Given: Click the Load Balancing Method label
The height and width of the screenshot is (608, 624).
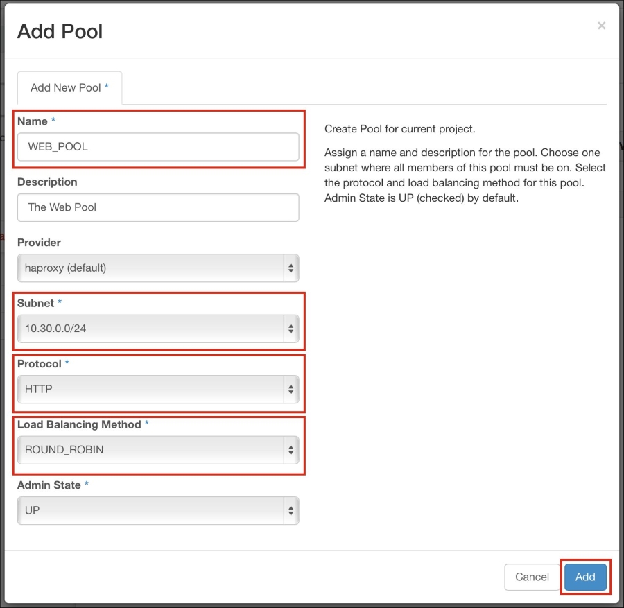Looking at the screenshot, I should point(79,424).
